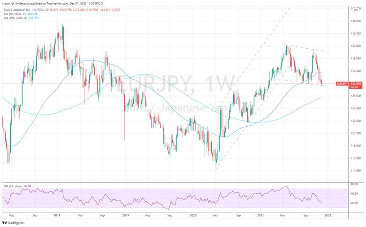Select the 2020 time axis label
The height and width of the screenshot is (227, 366).
[193, 215]
